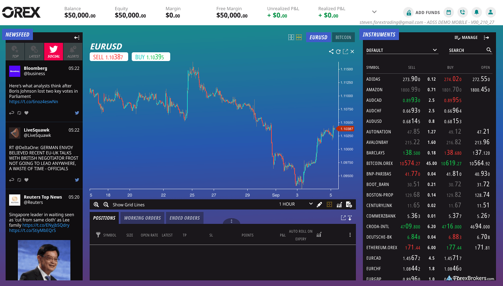This screenshot has width=503, height=286.
Task: Open the user account profile icon
Action: click(491, 12)
